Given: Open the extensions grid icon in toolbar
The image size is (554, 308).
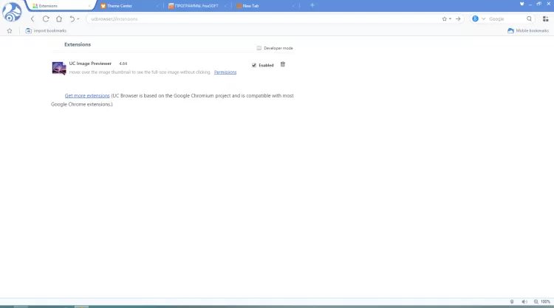Looking at the screenshot, I should (546, 19).
